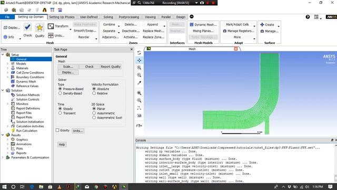This screenshot has width=337, height=190.
Task: Open the Transform dropdown arrow
Action: [70, 30]
